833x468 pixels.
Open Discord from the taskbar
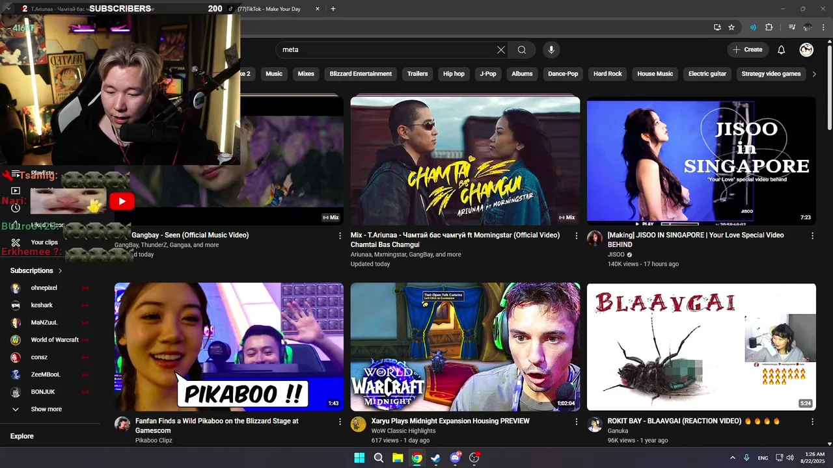456,458
